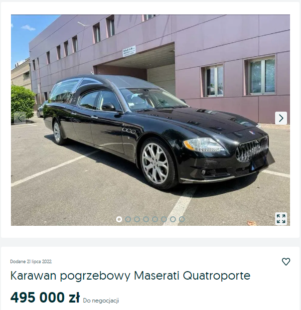
Task: Click the Karawan pogrzebowy Maserati Quatroporte title
Action: [130, 276]
